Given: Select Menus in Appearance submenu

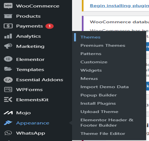Looking at the screenshot, I should (x=89, y=79).
